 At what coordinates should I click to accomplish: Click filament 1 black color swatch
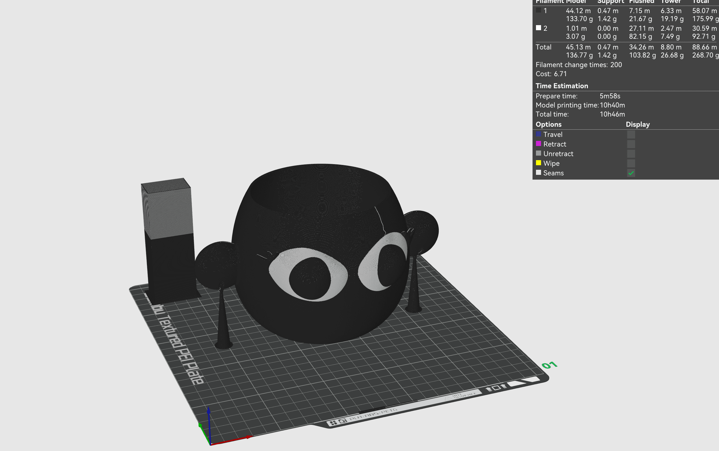pyautogui.click(x=538, y=10)
